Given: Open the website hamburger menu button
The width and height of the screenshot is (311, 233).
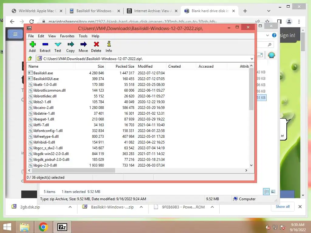Looking at the screenshot, I should pos(15,34).
